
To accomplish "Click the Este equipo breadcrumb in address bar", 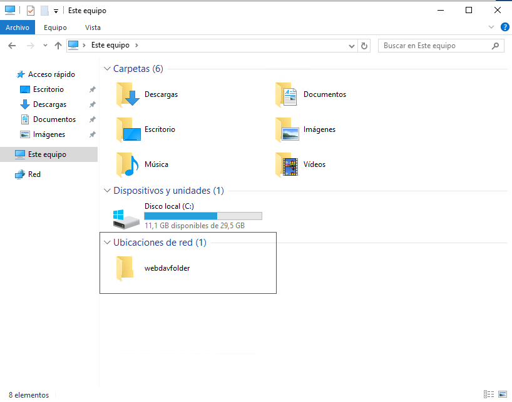I will 110,45.
